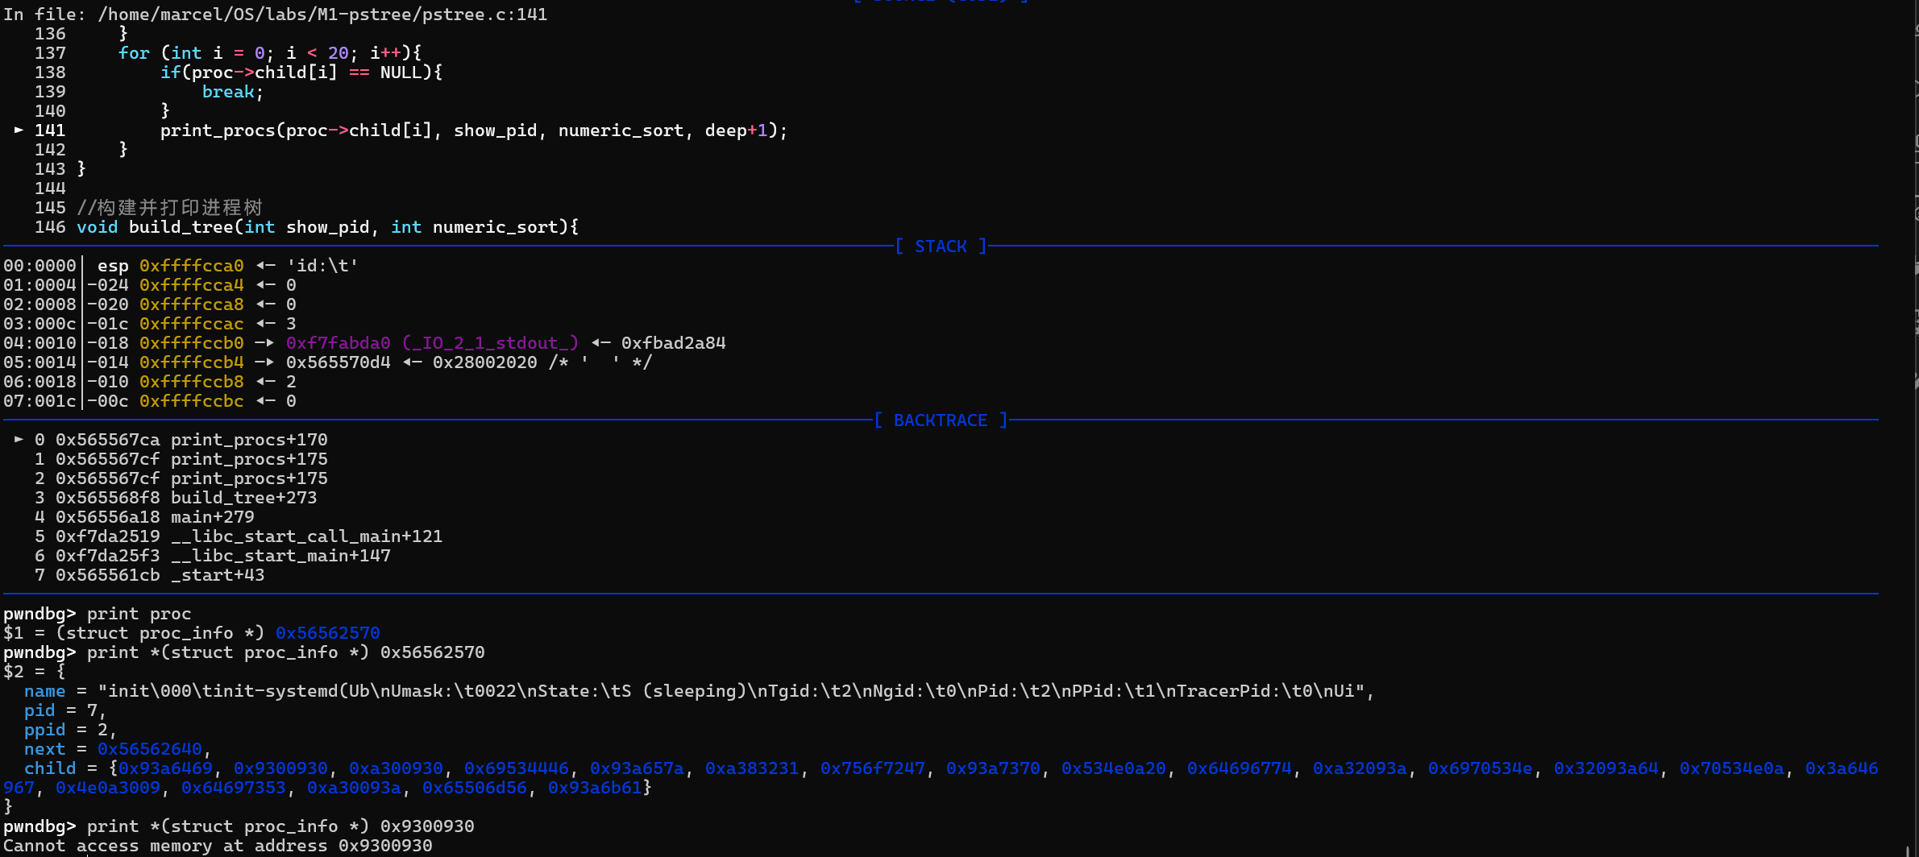The height and width of the screenshot is (857, 1919).
Task: Select the main+279 backtrace frame
Action: [212, 517]
